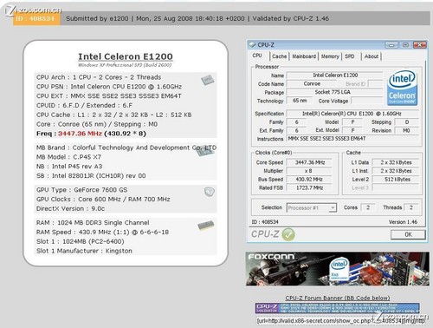Click the green validation checkmark icon

click(x=288, y=234)
